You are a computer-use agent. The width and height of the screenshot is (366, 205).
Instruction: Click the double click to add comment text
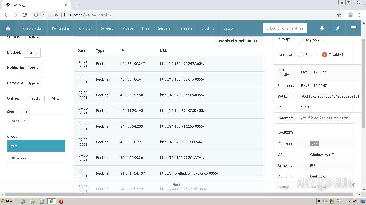pos(325,118)
